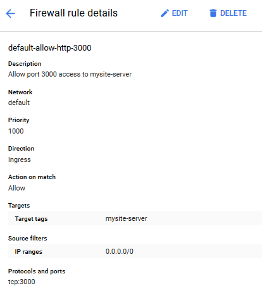Click the Protocols and ports heading

tap(37, 271)
